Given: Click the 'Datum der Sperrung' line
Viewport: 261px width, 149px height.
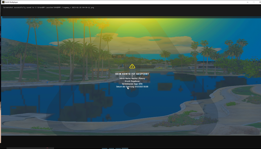Looking at the screenshot, I should click(132, 87).
